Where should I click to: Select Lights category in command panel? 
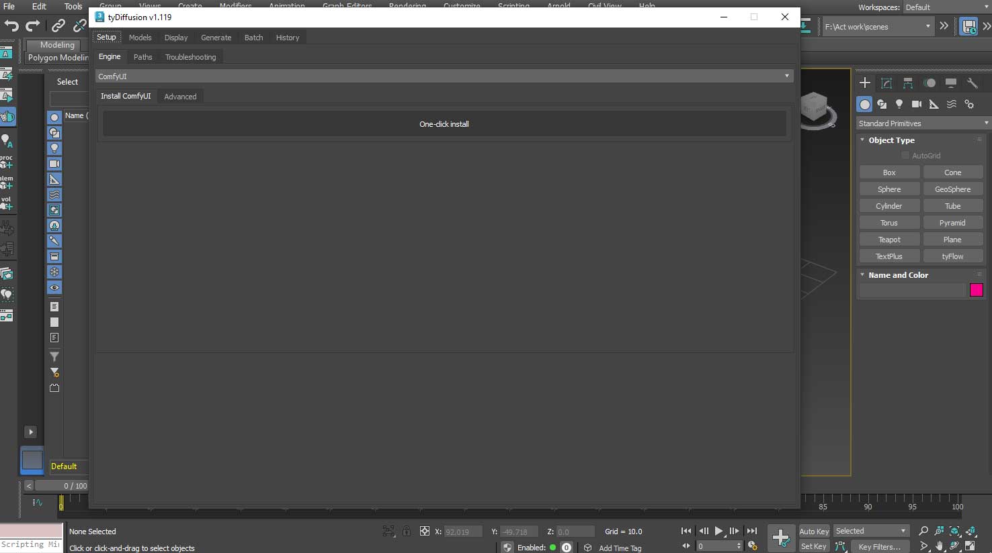(x=899, y=104)
